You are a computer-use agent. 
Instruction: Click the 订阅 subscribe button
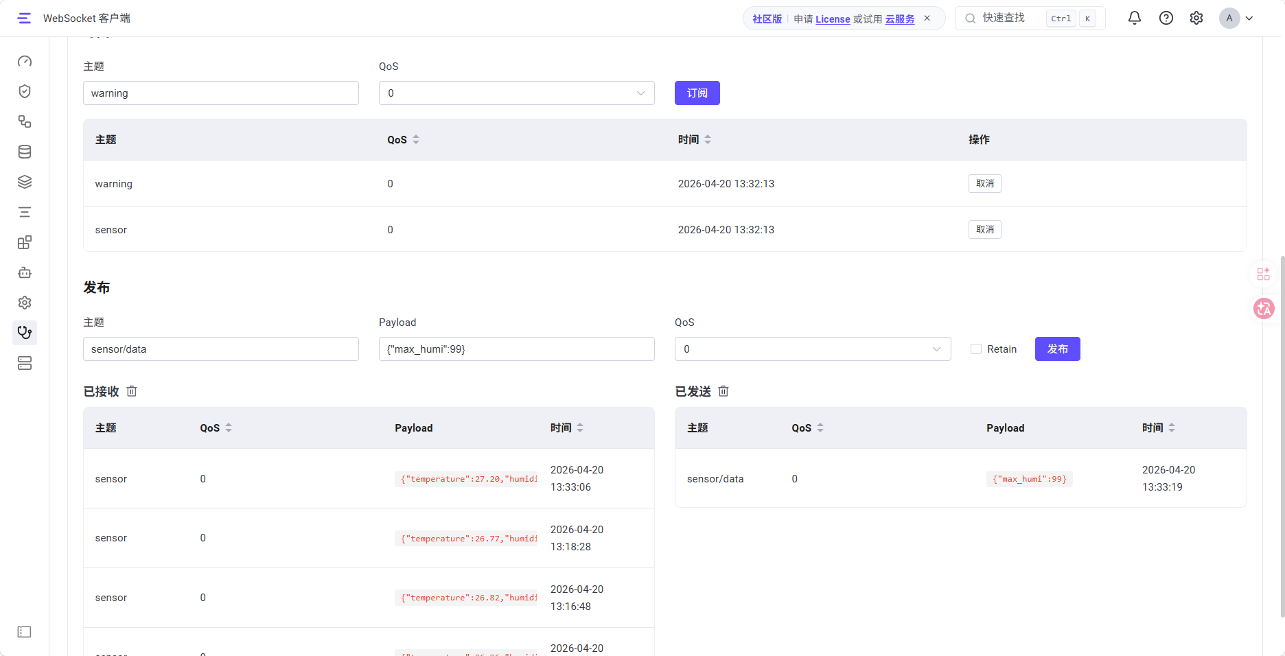coord(697,93)
